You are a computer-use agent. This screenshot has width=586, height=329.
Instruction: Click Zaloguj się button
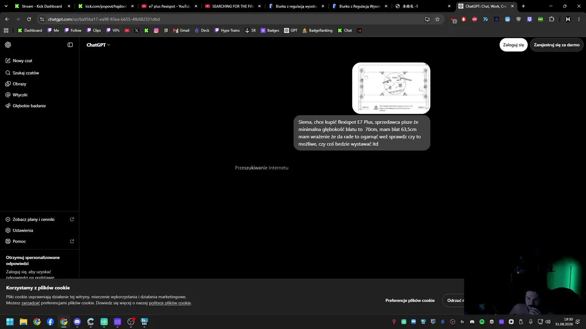[513, 45]
